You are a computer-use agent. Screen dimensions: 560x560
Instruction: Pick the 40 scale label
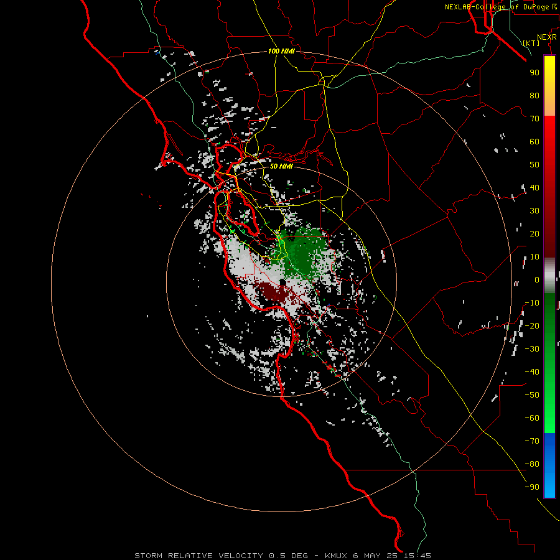pyautogui.click(x=534, y=187)
